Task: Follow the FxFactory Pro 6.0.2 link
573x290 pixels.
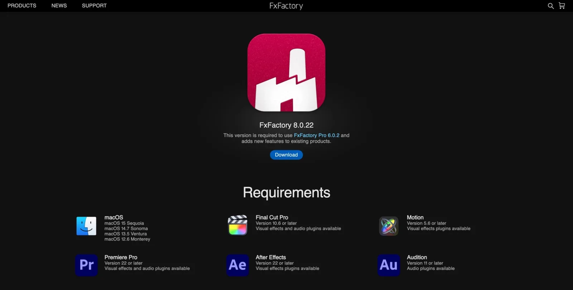Action: (316, 135)
